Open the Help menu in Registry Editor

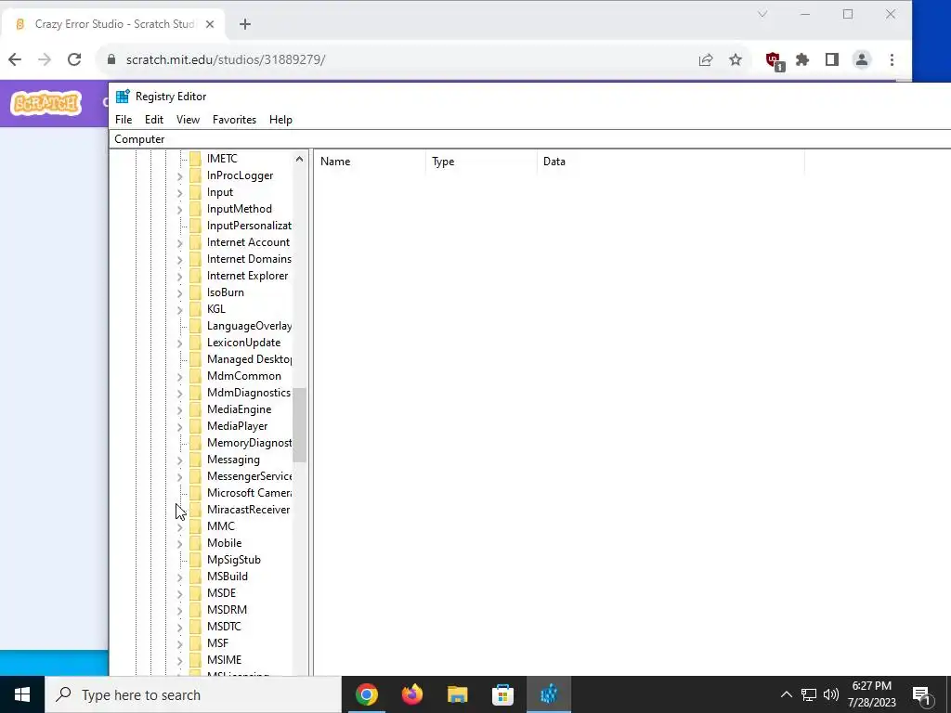tap(280, 120)
